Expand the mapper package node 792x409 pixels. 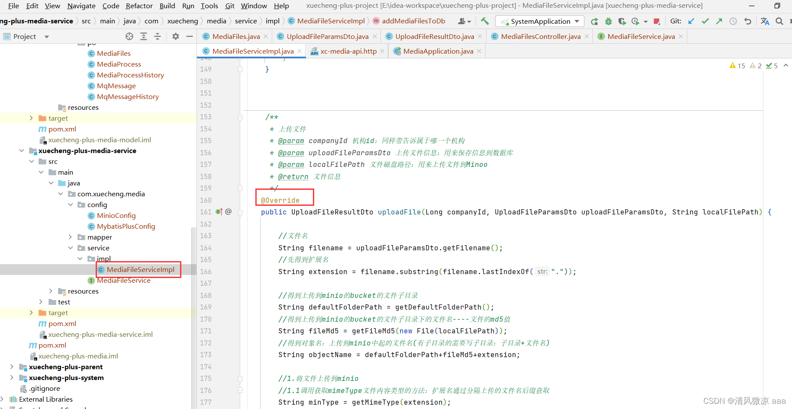pyautogui.click(x=71, y=237)
